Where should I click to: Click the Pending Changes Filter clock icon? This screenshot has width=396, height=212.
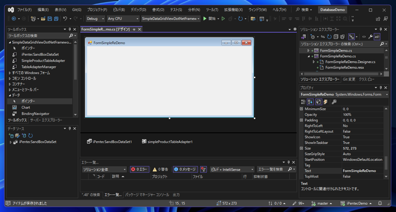click(x=313, y=37)
